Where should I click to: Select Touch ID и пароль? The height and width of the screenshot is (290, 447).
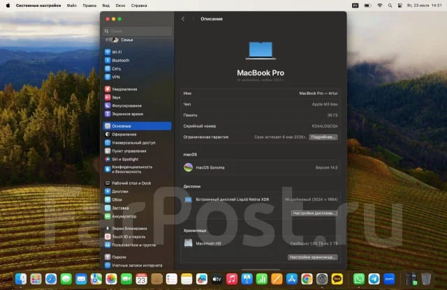click(137, 237)
